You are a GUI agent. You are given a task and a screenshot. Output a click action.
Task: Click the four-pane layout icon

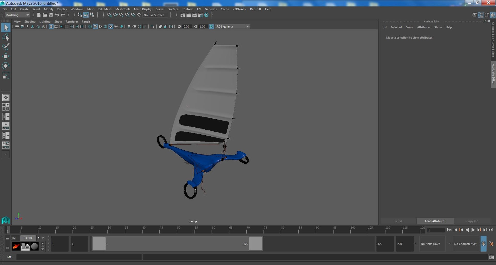pos(6,107)
